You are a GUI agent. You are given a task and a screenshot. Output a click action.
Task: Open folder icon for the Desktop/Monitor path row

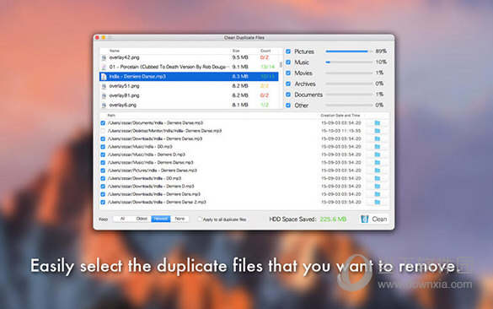click(x=378, y=131)
